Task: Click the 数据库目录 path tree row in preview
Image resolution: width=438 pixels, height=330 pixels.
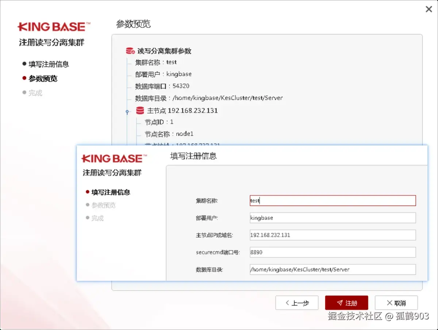Action: point(209,98)
